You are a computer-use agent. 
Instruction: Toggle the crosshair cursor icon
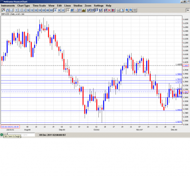[68, 10]
